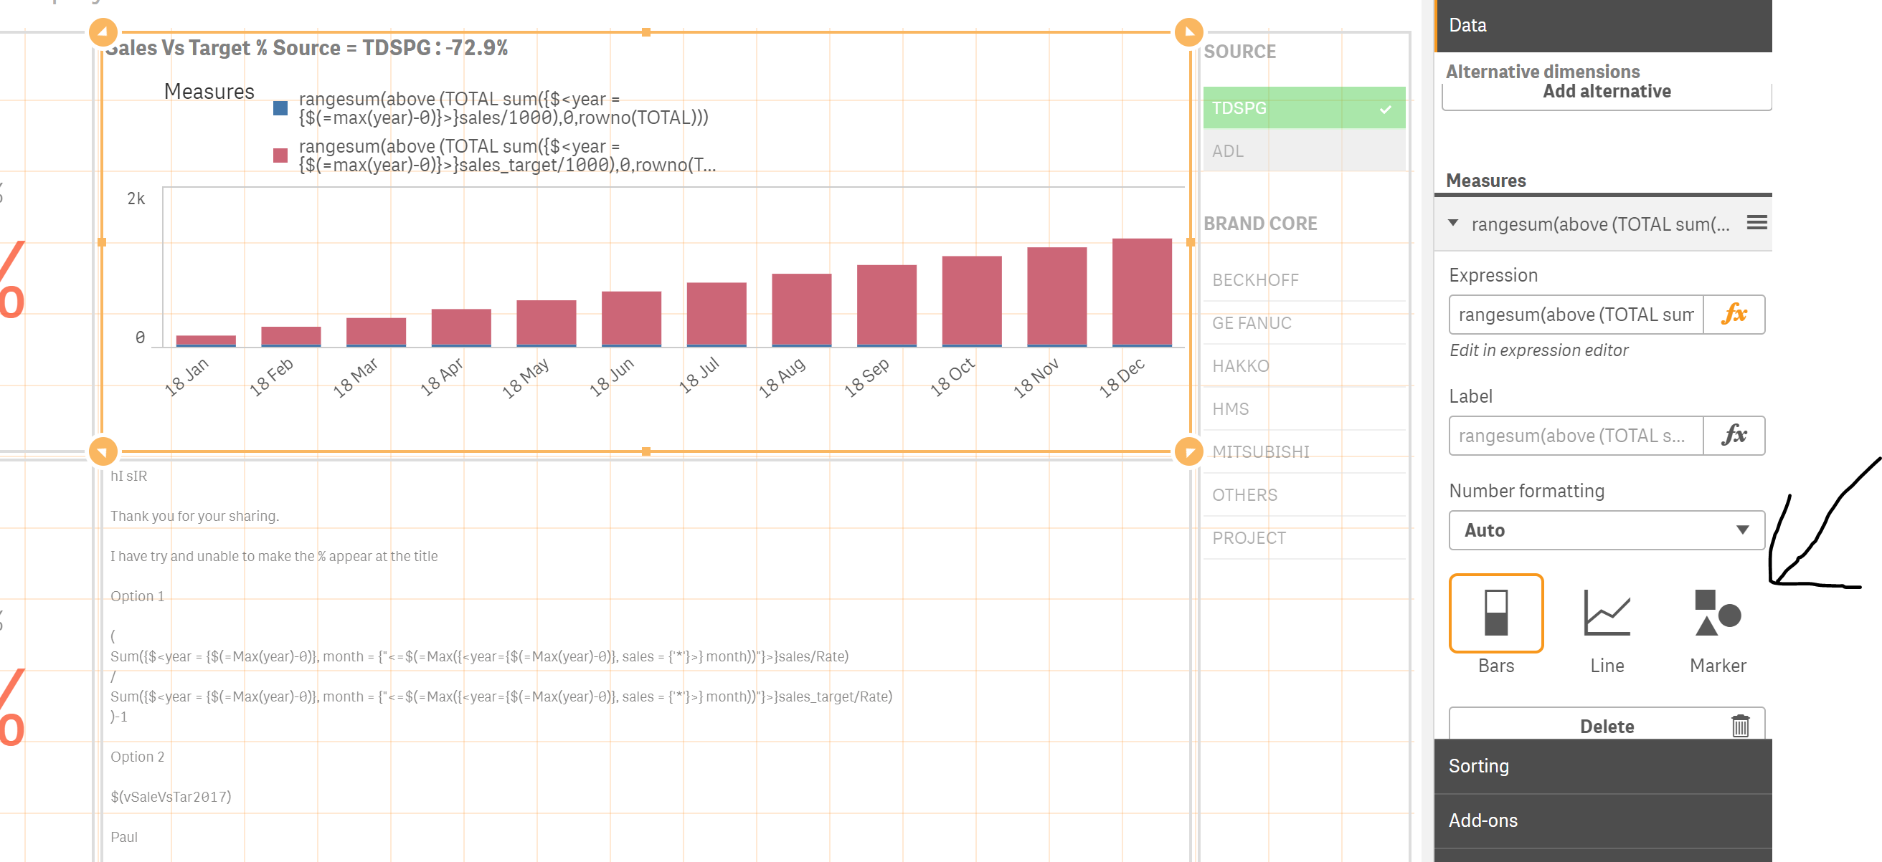Click the 18 Apr axis label
The image size is (1882, 862).
point(441,377)
